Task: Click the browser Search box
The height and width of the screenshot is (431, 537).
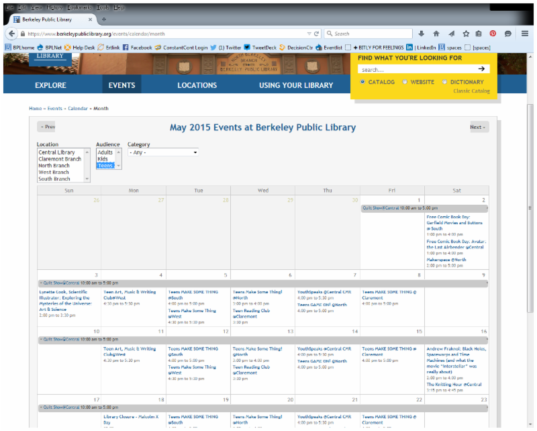Action: click(368, 34)
